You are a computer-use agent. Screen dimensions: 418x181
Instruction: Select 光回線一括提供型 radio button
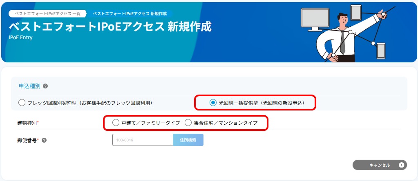coord(213,103)
